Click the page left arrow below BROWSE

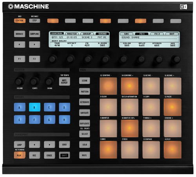coord(20,44)
